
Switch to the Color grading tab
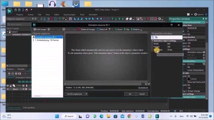point(29,107)
